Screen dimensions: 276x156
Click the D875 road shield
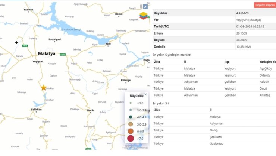click(25, 46)
